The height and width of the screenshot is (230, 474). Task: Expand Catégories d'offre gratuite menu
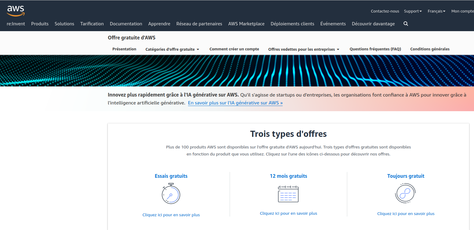click(172, 49)
